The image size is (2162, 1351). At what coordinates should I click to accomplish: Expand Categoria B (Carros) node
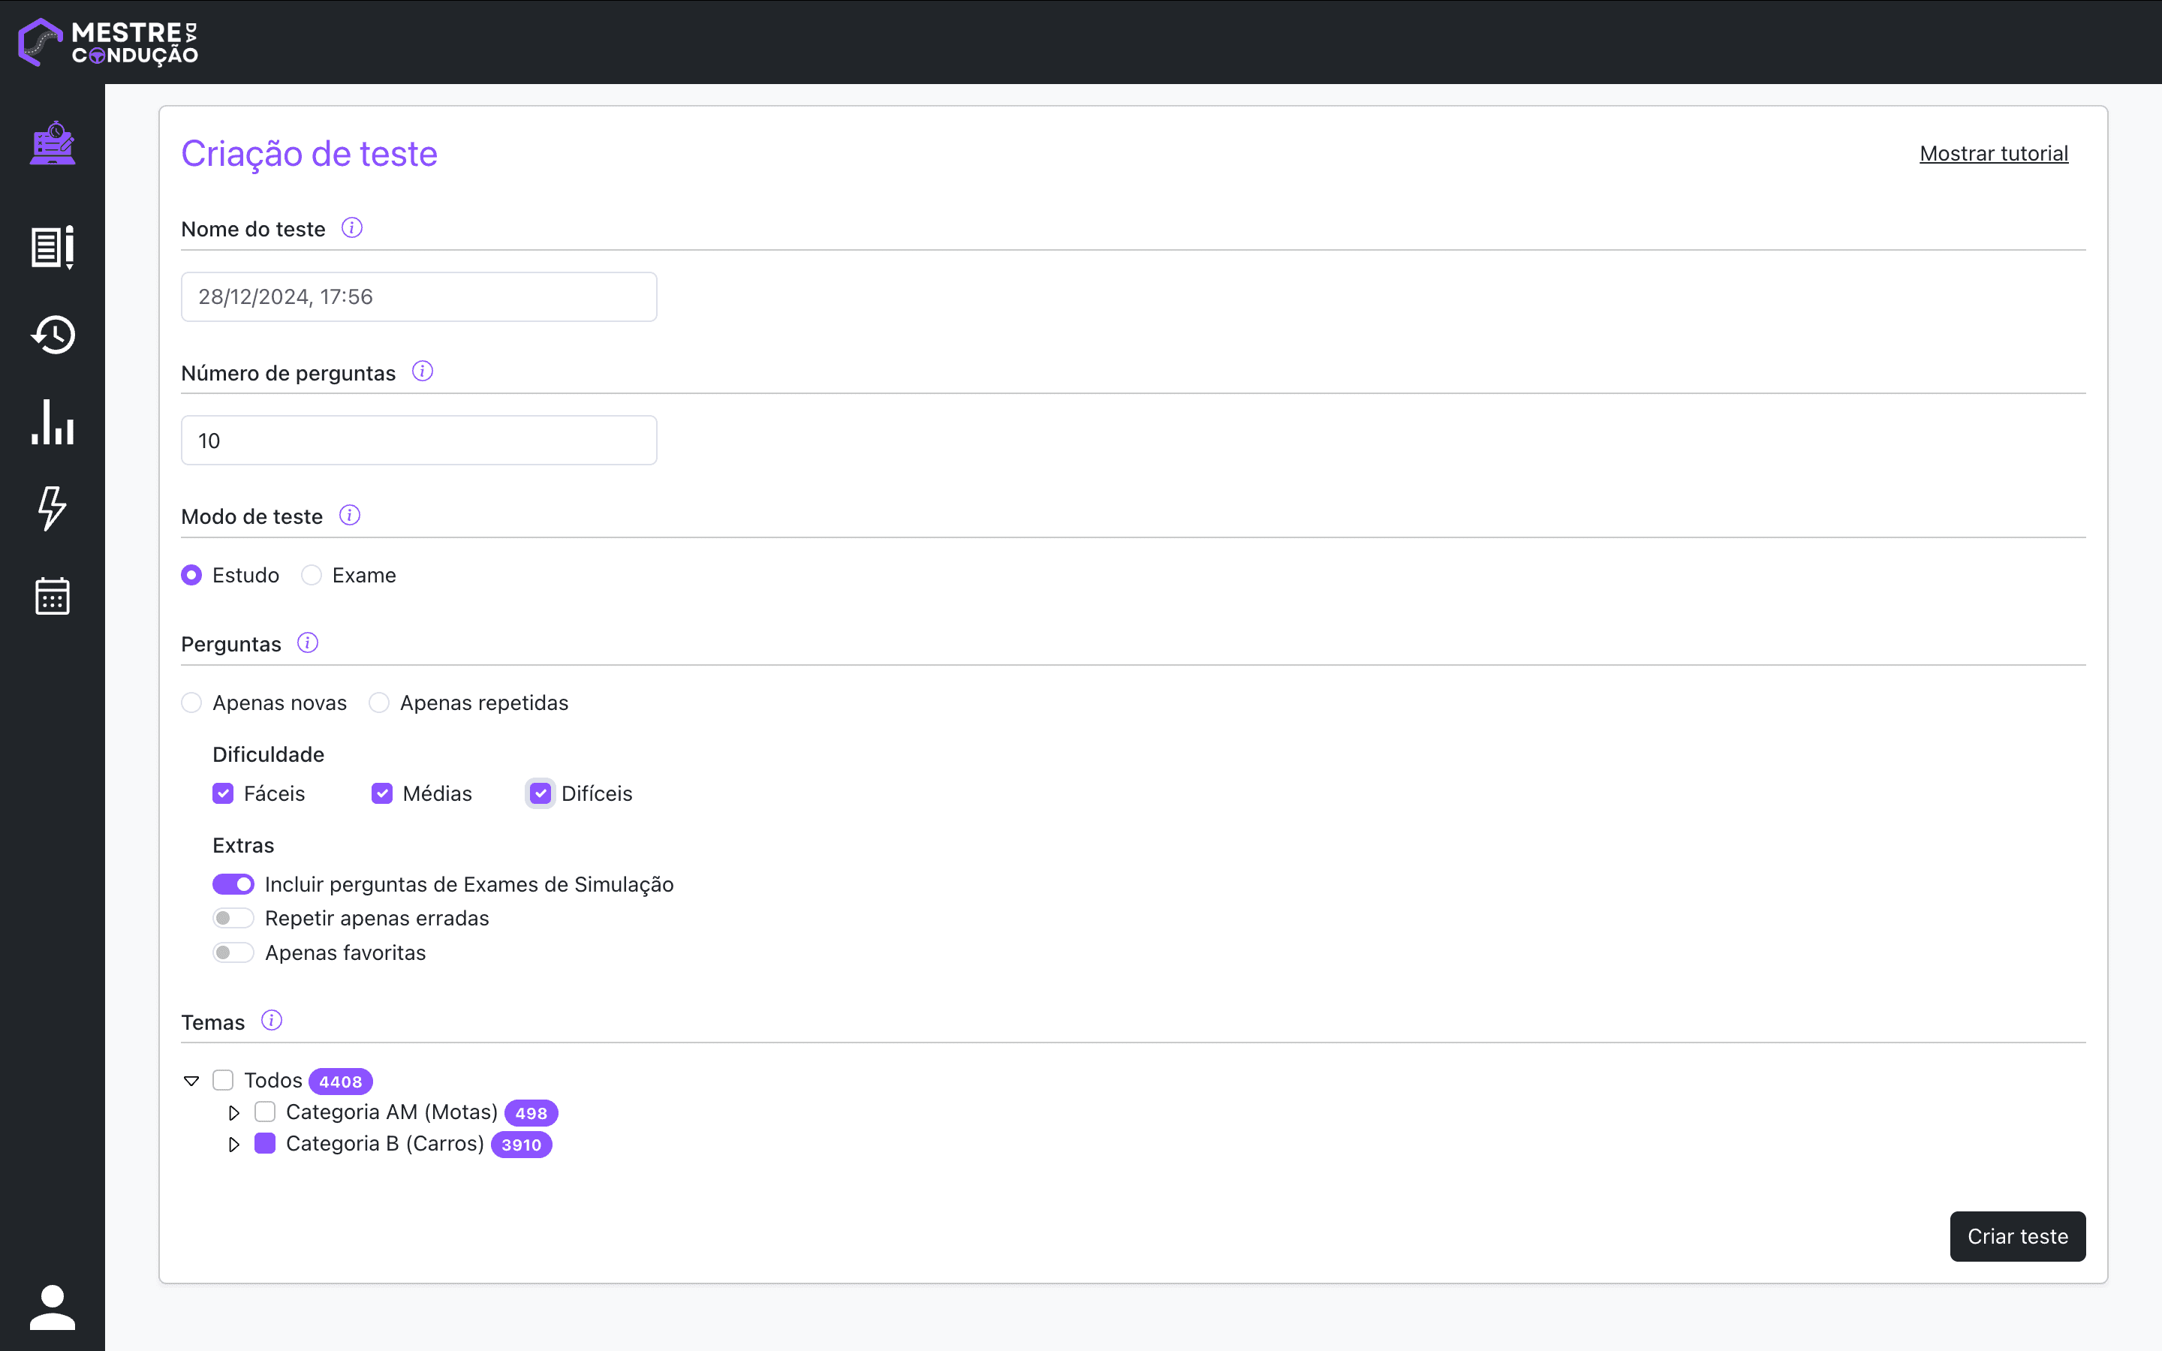click(x=234, y=1145)
